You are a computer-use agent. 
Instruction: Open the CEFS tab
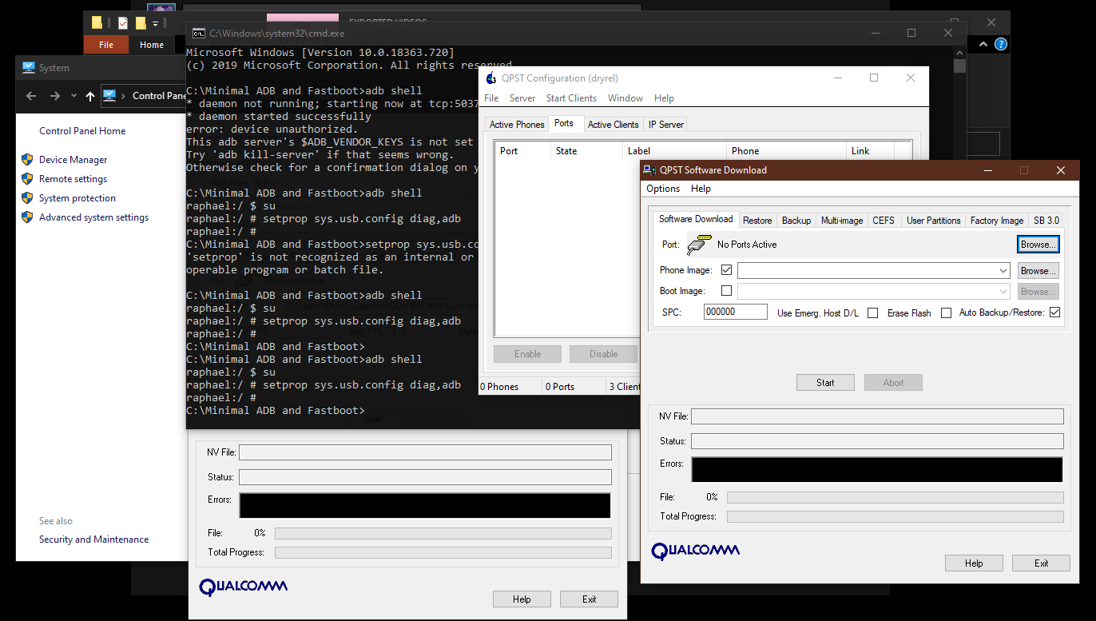tap(884, 221)
